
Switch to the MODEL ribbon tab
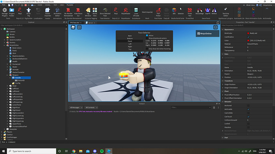[x=48, y=5]
